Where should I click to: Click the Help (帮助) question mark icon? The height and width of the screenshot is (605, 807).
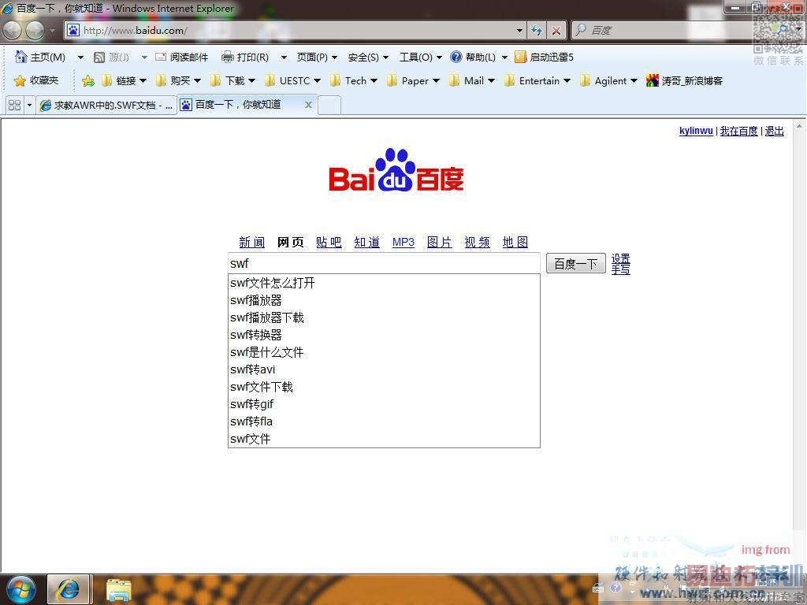[x=456, y=57]
